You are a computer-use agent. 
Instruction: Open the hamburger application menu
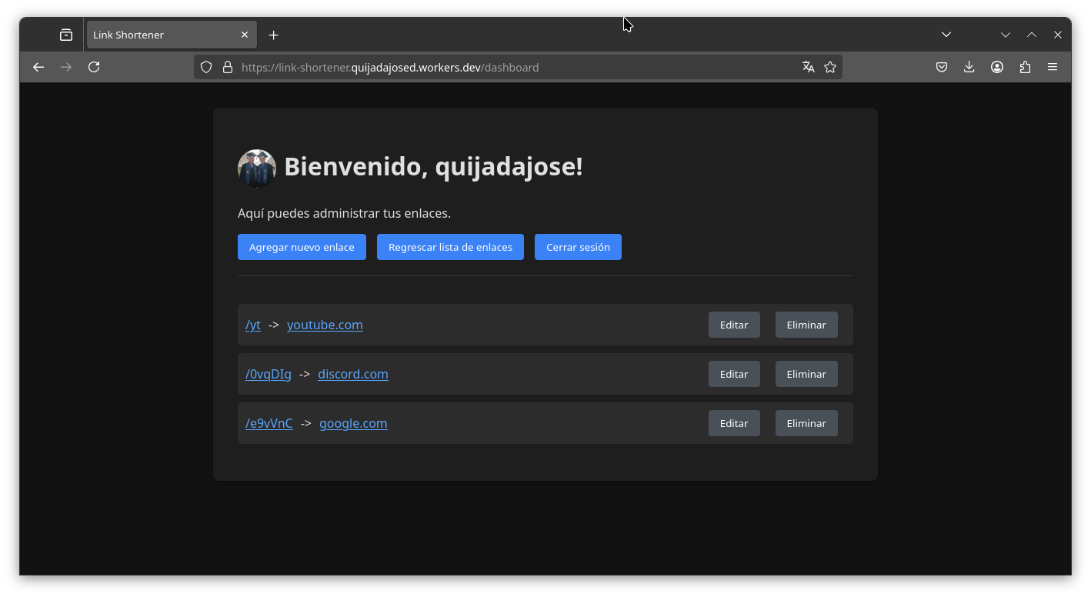click(1053, 67)
